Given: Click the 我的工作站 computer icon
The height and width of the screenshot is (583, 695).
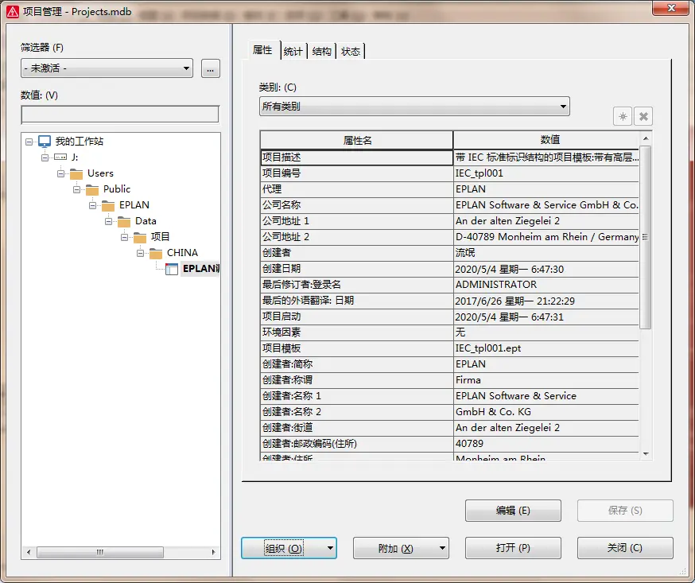Looking at the screenshot, I should click(x=45, y=142).
